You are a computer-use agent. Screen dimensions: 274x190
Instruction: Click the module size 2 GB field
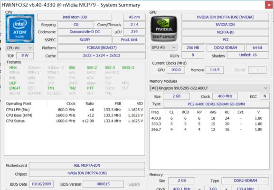pyautogui.click(x=176, y=96)
